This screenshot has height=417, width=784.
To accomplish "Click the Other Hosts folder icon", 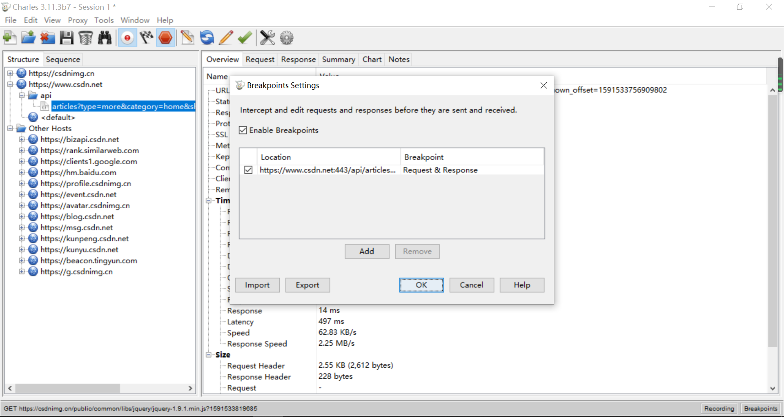I will tap(22, 128).
